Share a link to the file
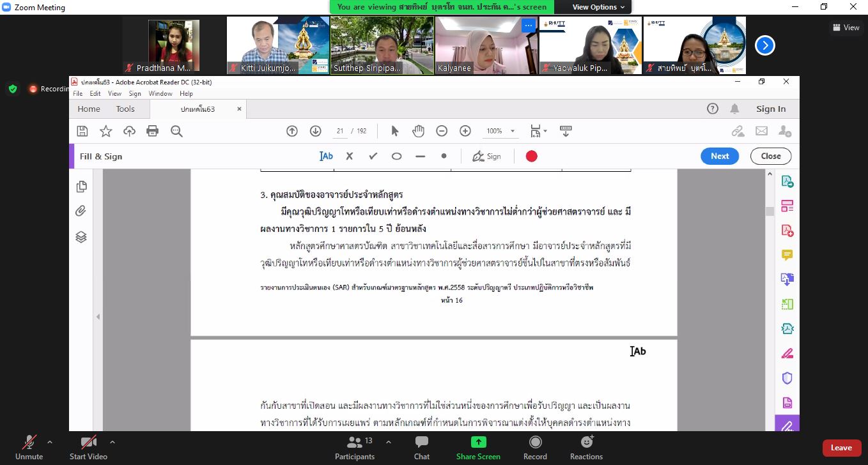 [x=738, y=131]
